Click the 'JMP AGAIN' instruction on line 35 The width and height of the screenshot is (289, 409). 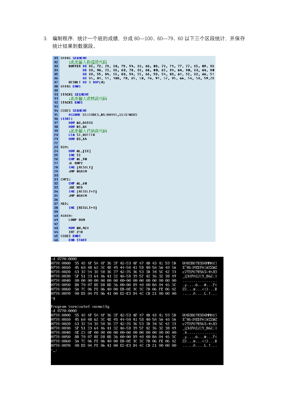tap(77, 196)
